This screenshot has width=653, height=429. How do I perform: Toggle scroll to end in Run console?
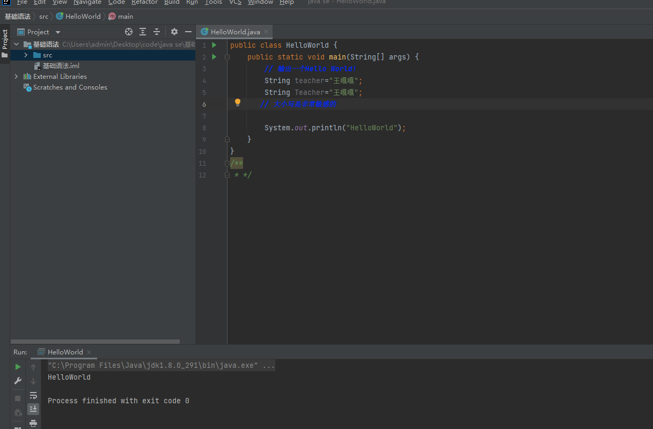pyautogui.click(x=33, y=409)
